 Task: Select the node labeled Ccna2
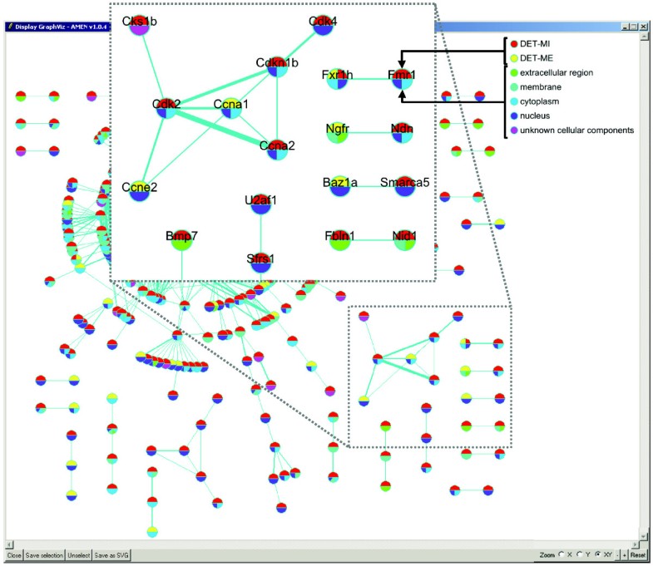click(x=277, y=150)
